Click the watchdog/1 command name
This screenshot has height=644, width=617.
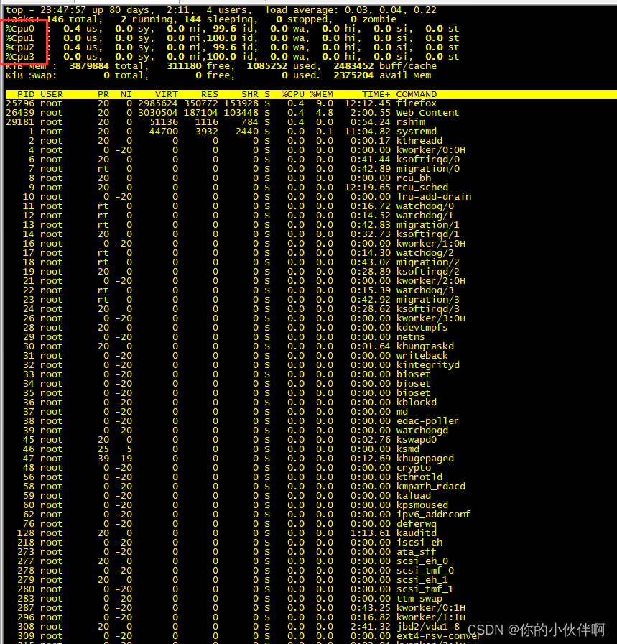425,216
